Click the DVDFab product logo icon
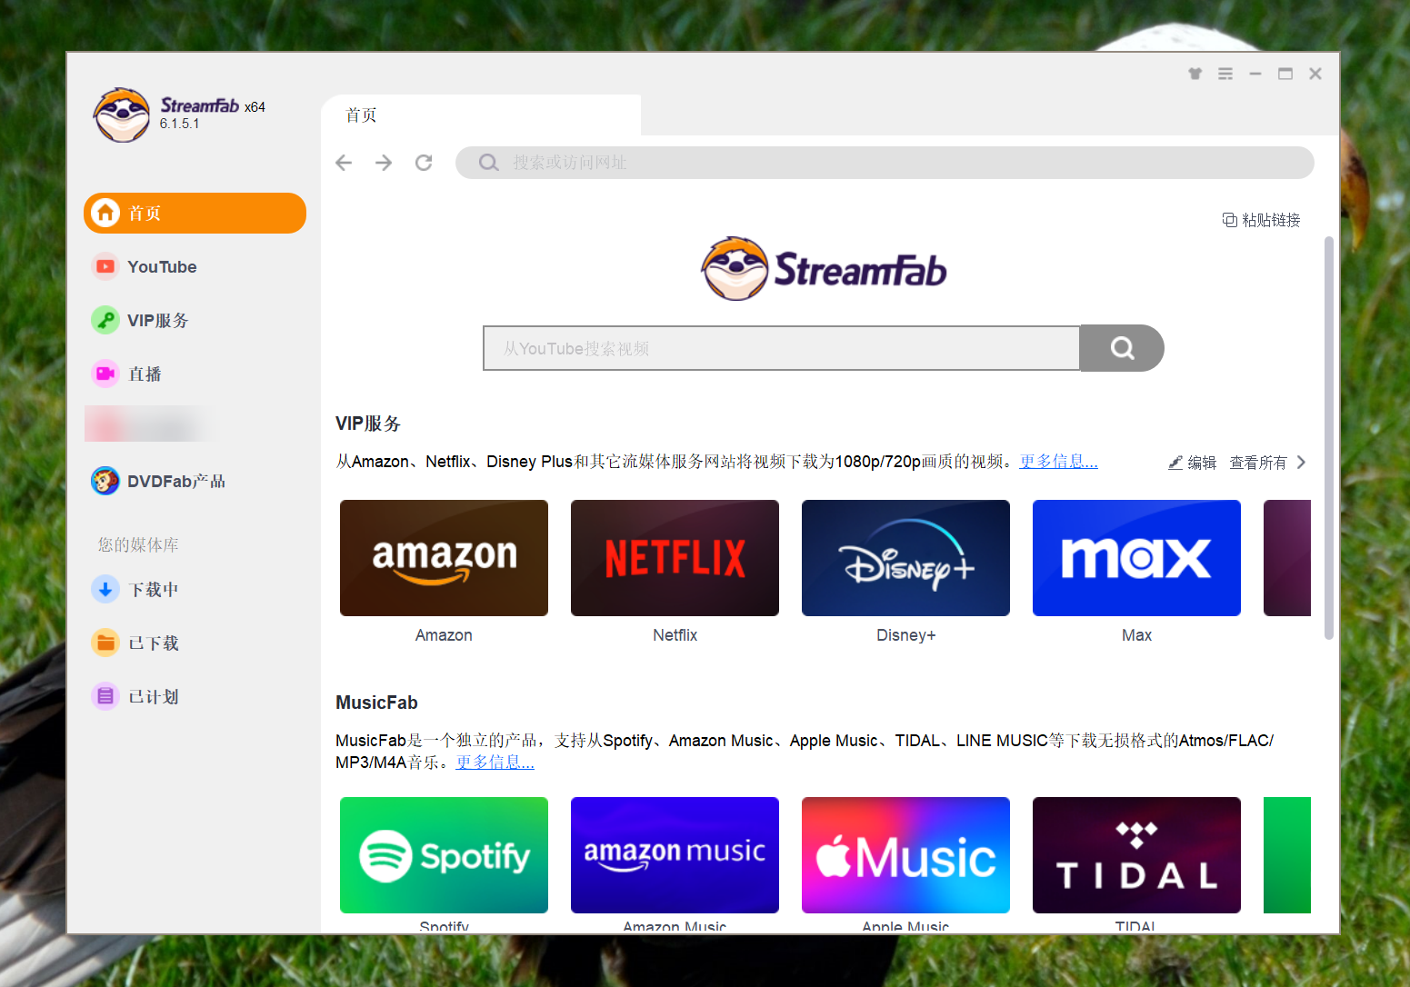Screen dimensions: 1410x987 click(105, 481)
